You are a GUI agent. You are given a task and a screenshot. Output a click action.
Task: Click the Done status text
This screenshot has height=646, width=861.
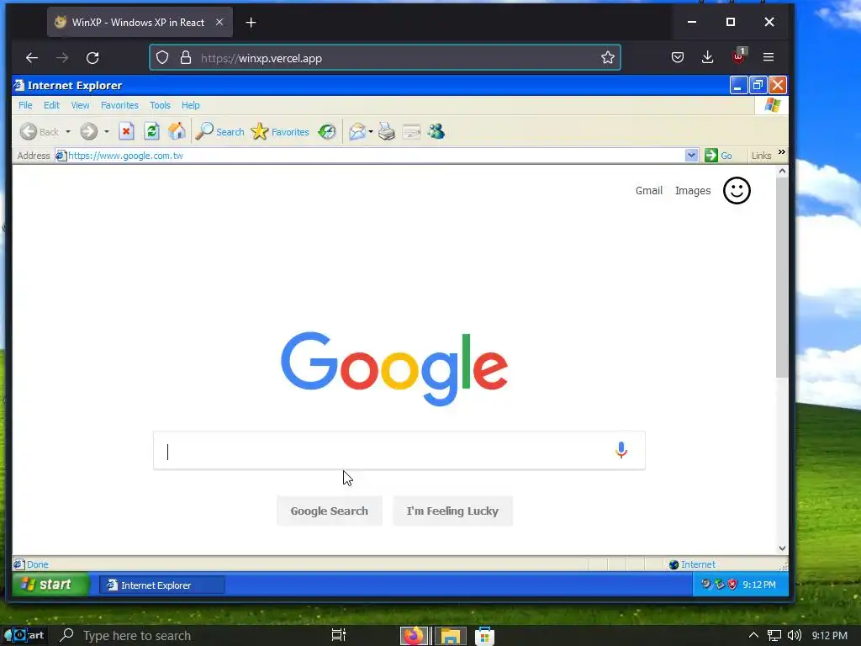(x=37, y=564)
